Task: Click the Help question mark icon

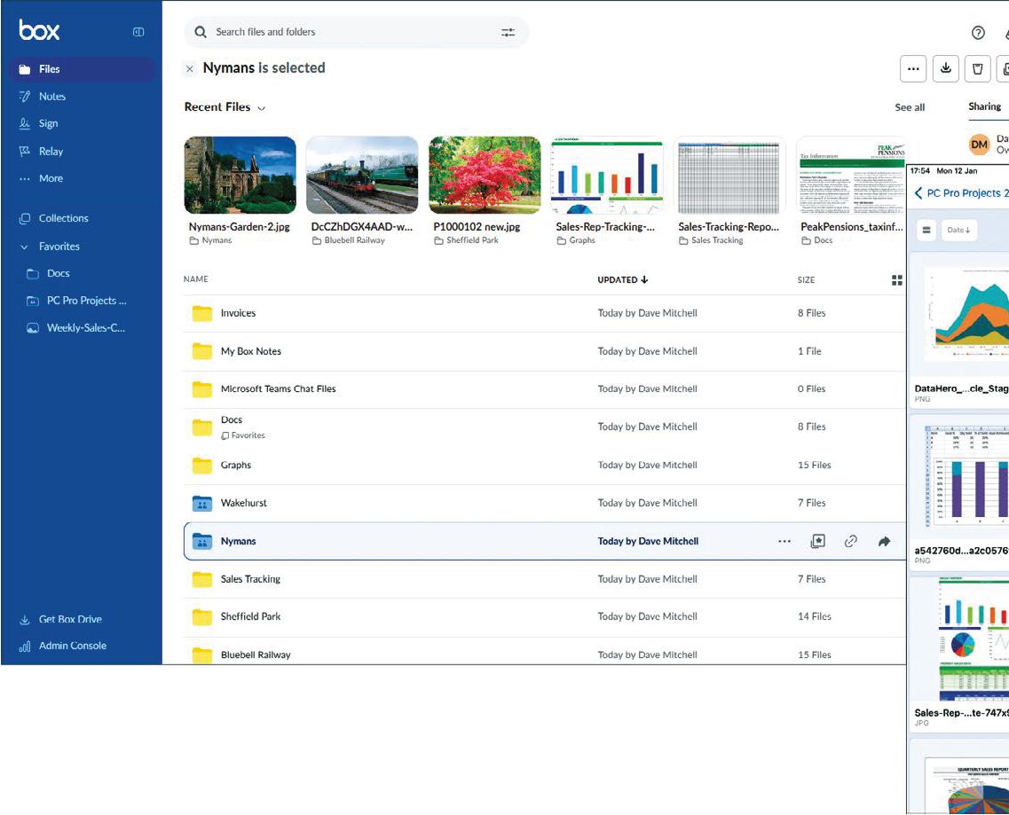Action: [x=979, y=33]
